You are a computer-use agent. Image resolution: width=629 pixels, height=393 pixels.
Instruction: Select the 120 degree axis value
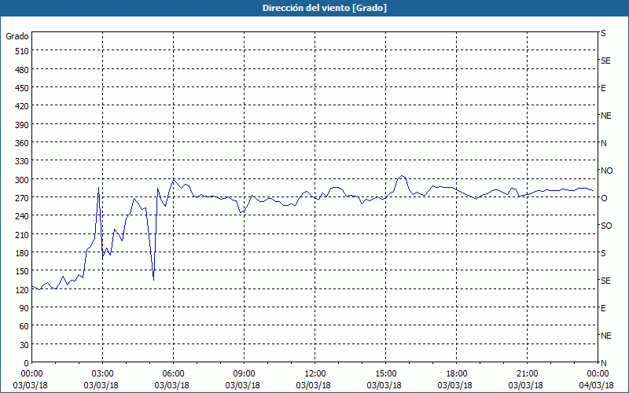pyautogui.click(x=22, y=290)
